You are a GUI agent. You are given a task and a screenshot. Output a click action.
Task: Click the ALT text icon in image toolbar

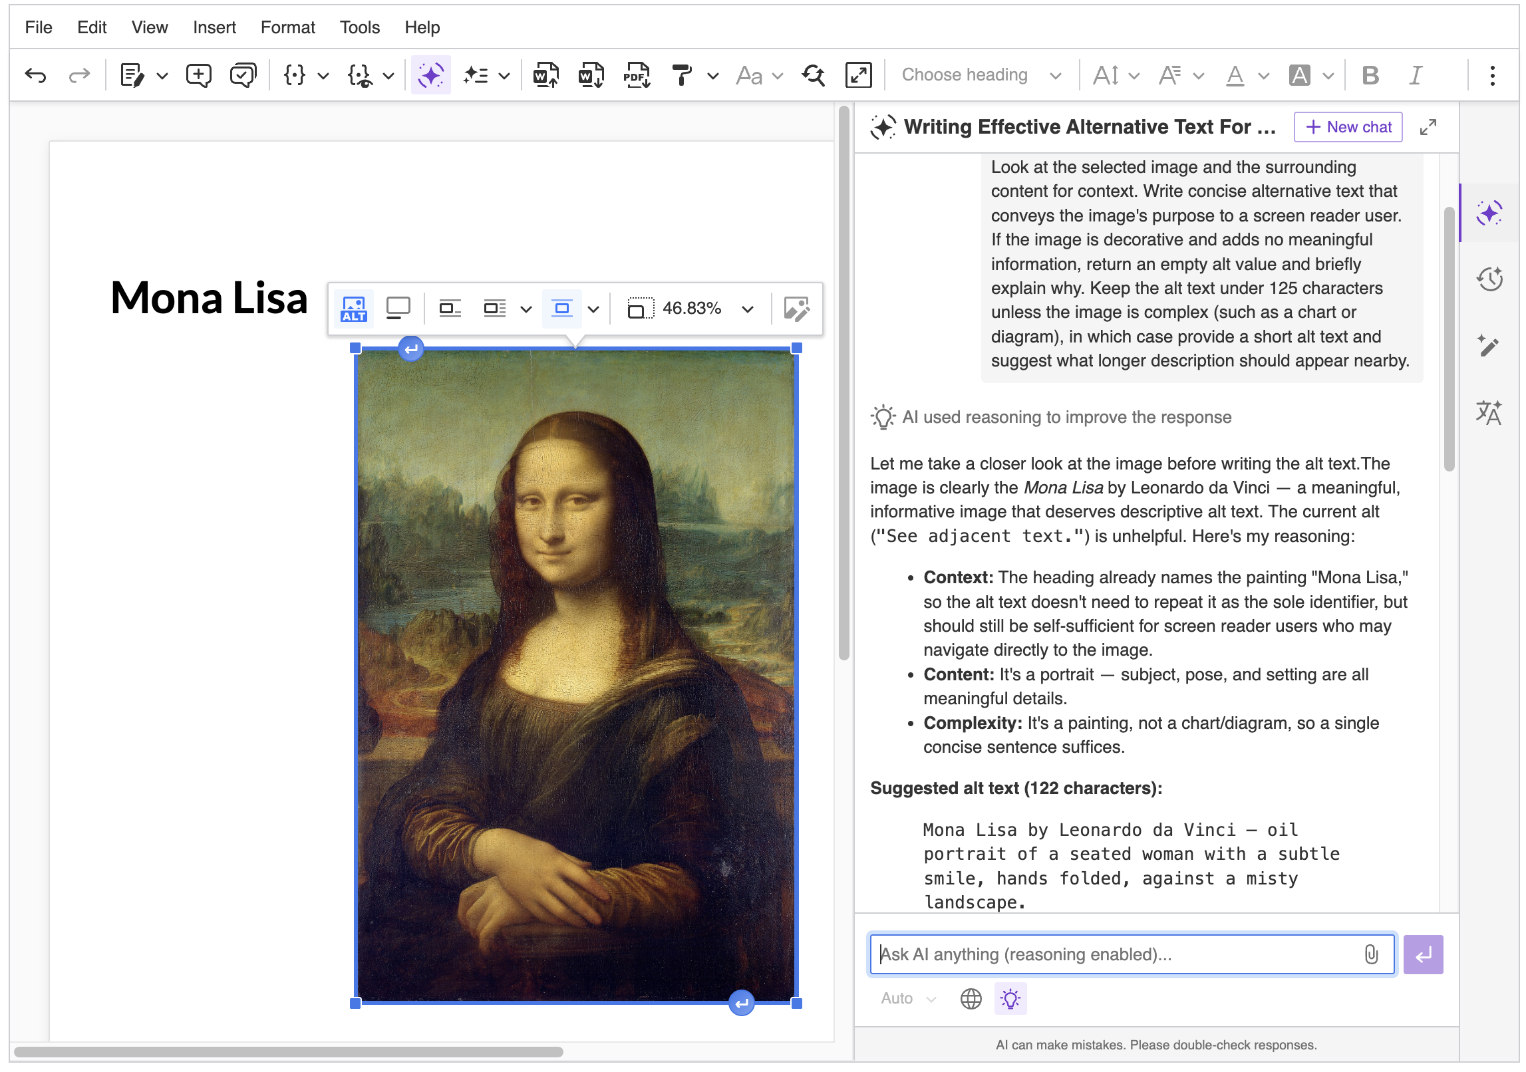tap(354, 309)
